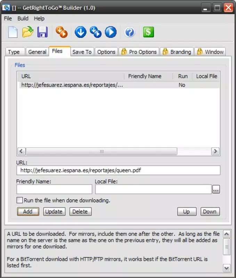Switch to the General tab
Screen dimensions: 236x278
37,52
